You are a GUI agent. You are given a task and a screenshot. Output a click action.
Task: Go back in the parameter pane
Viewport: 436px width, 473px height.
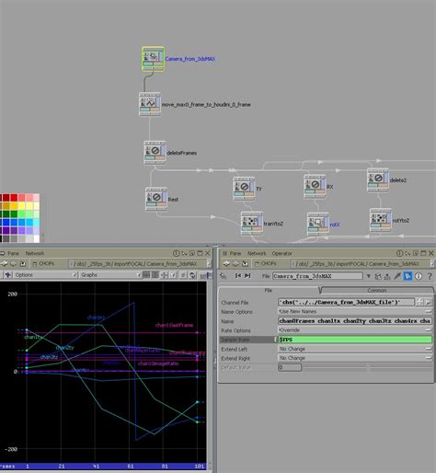(x=226, y=263)
